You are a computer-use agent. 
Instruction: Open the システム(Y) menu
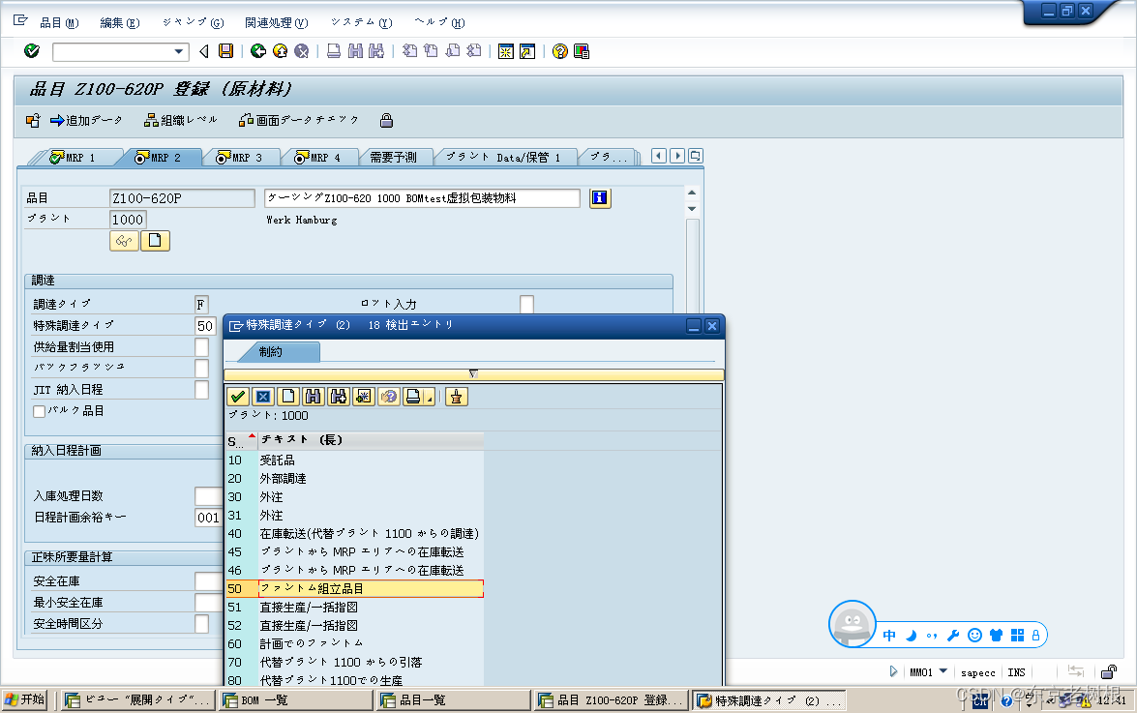coord(361,22)
